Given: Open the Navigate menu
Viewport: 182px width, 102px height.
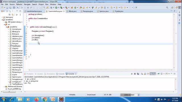Looking at the screenshot, I should 27,5.
